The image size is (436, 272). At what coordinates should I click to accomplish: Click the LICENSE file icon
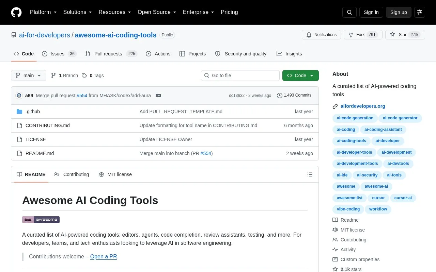click(x=19, y=139)
